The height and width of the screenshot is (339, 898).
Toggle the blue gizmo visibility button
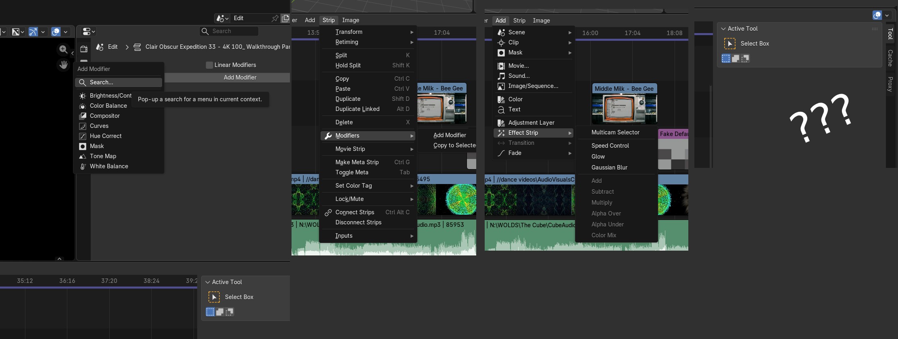[x=33, y=31]
